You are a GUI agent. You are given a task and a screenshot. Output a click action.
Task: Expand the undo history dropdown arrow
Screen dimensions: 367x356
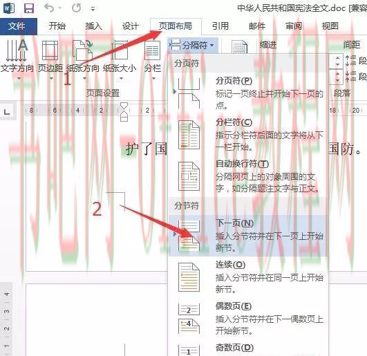59,8
